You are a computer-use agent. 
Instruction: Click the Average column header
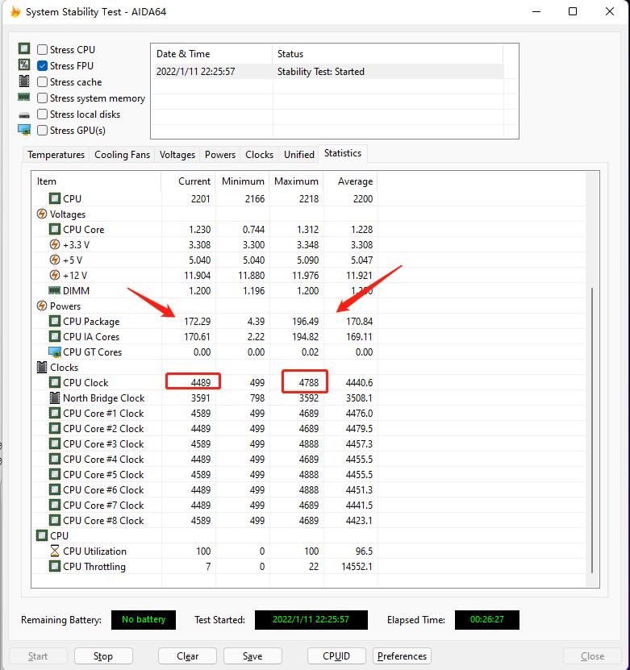tap(350, 181)
